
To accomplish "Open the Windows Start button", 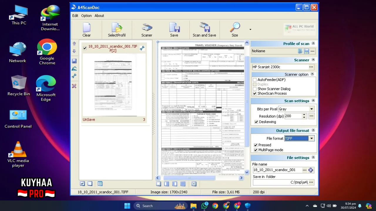I will 127,206.
